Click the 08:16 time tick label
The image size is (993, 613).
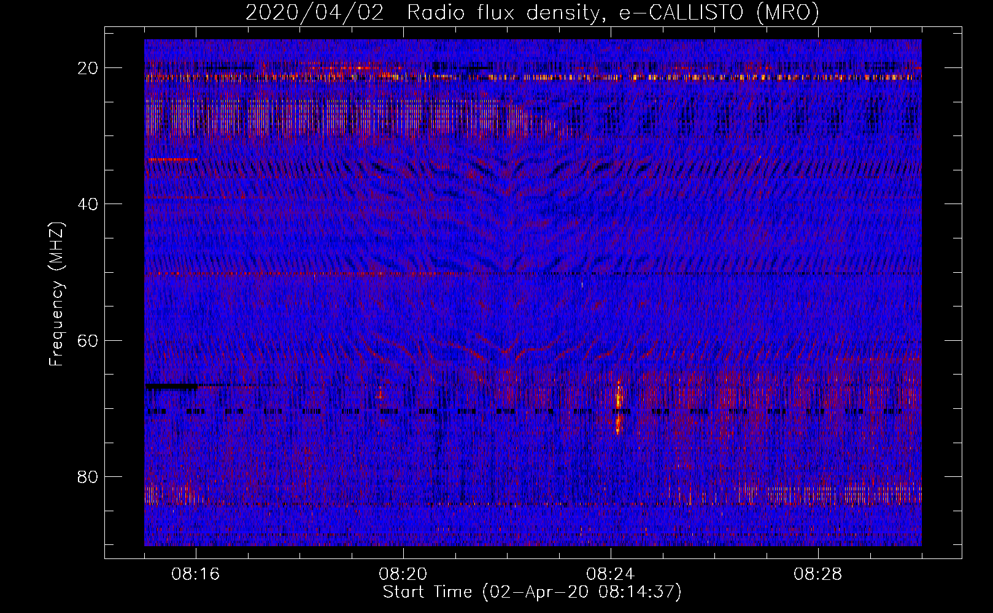[x=196, y=574]
